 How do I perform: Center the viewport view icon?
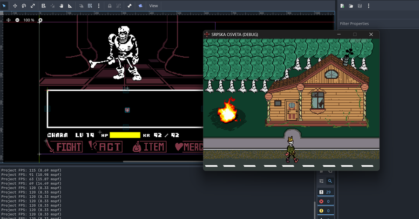pyautogui.click(x=8, y=20)
